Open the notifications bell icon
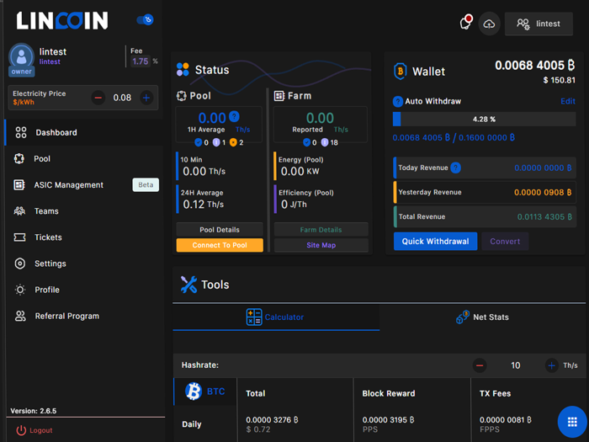This screenshot has width=589, height=442. tap(466, 24)
